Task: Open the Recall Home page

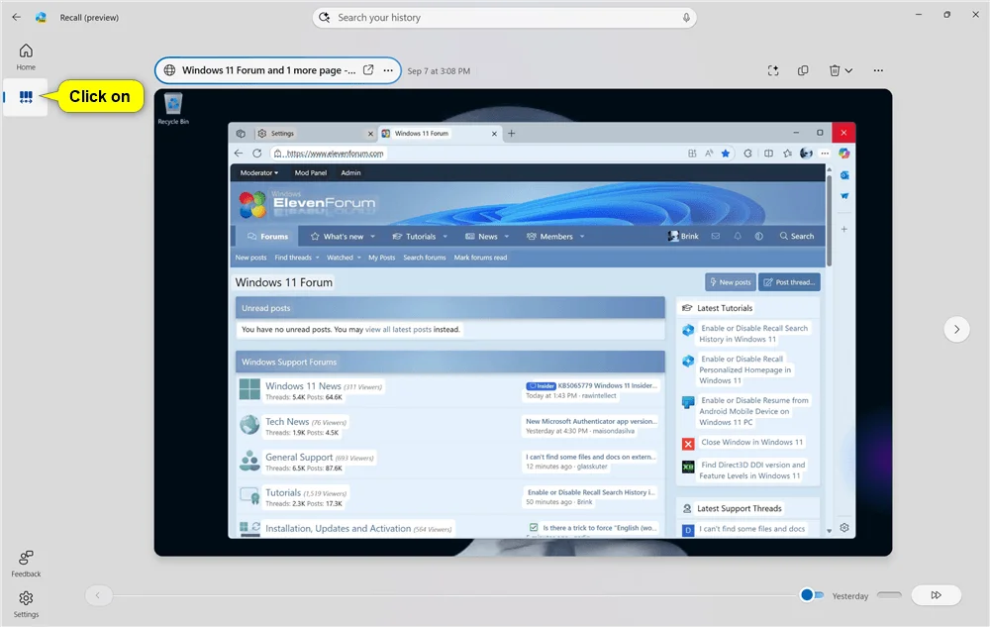Action: click(x=26, y=56)
